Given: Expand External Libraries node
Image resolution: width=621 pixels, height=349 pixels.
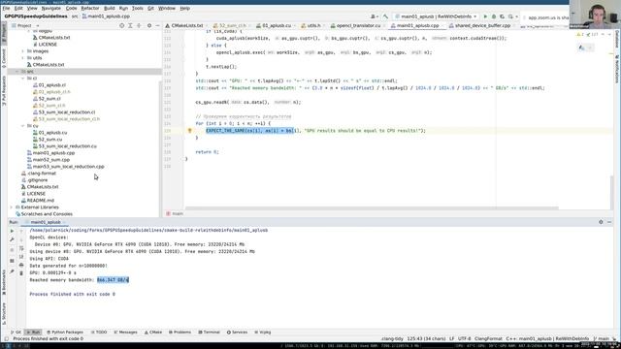Looking at the screenshot, I should pyautogui.click(x=11, y=207).
